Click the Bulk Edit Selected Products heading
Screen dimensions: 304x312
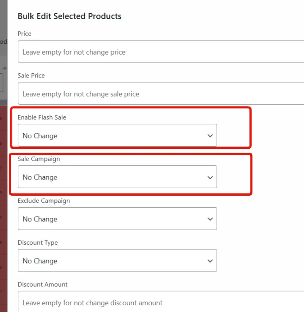pos(69,16)
